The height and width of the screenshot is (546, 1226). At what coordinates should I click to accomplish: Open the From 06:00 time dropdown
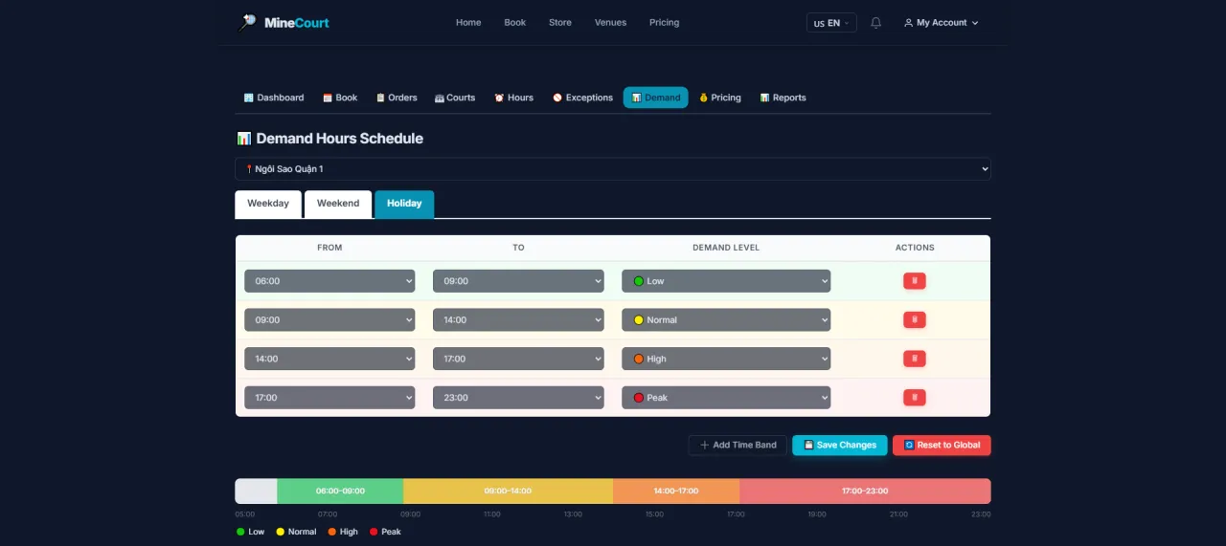[x=329, y=281]
